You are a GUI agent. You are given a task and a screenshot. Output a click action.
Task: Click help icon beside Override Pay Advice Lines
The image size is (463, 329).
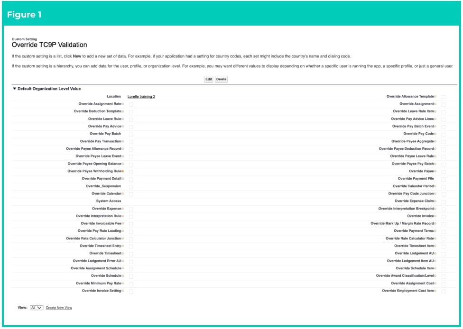click(x=435, y=119)
